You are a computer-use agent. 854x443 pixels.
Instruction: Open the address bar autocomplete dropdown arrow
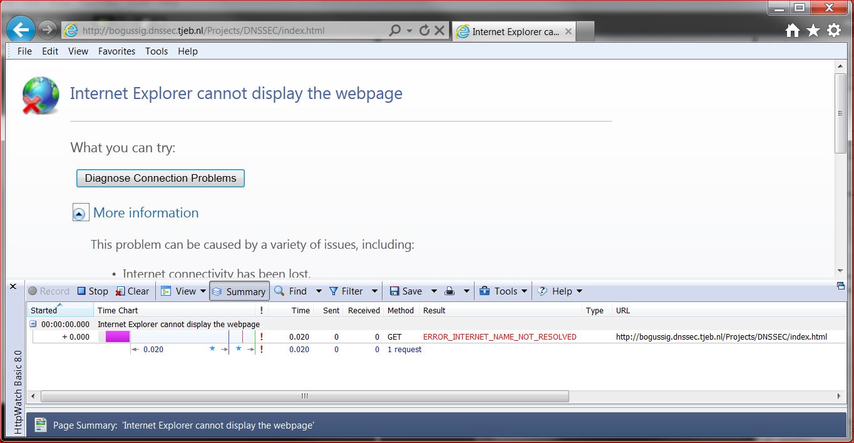click(409, 30)
